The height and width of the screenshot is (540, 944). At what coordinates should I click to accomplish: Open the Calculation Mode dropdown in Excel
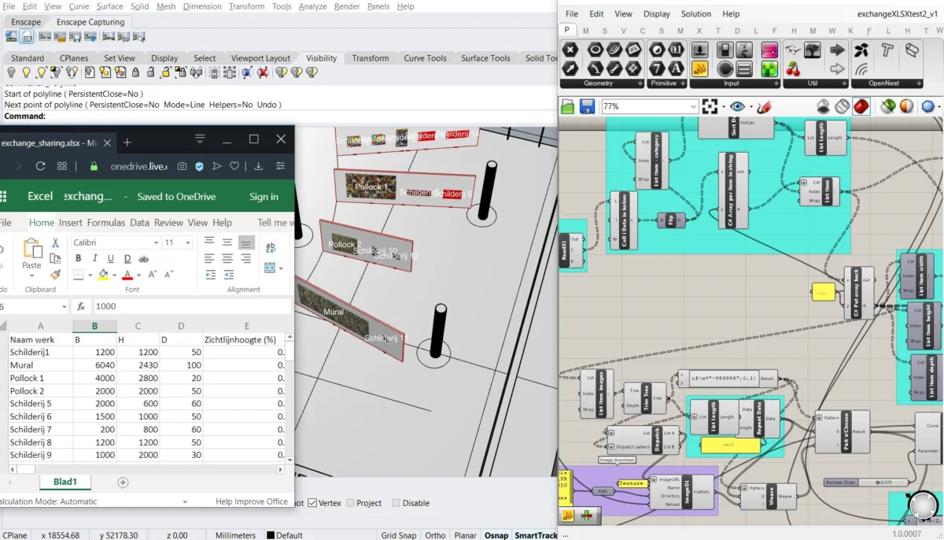pos(185,501)
